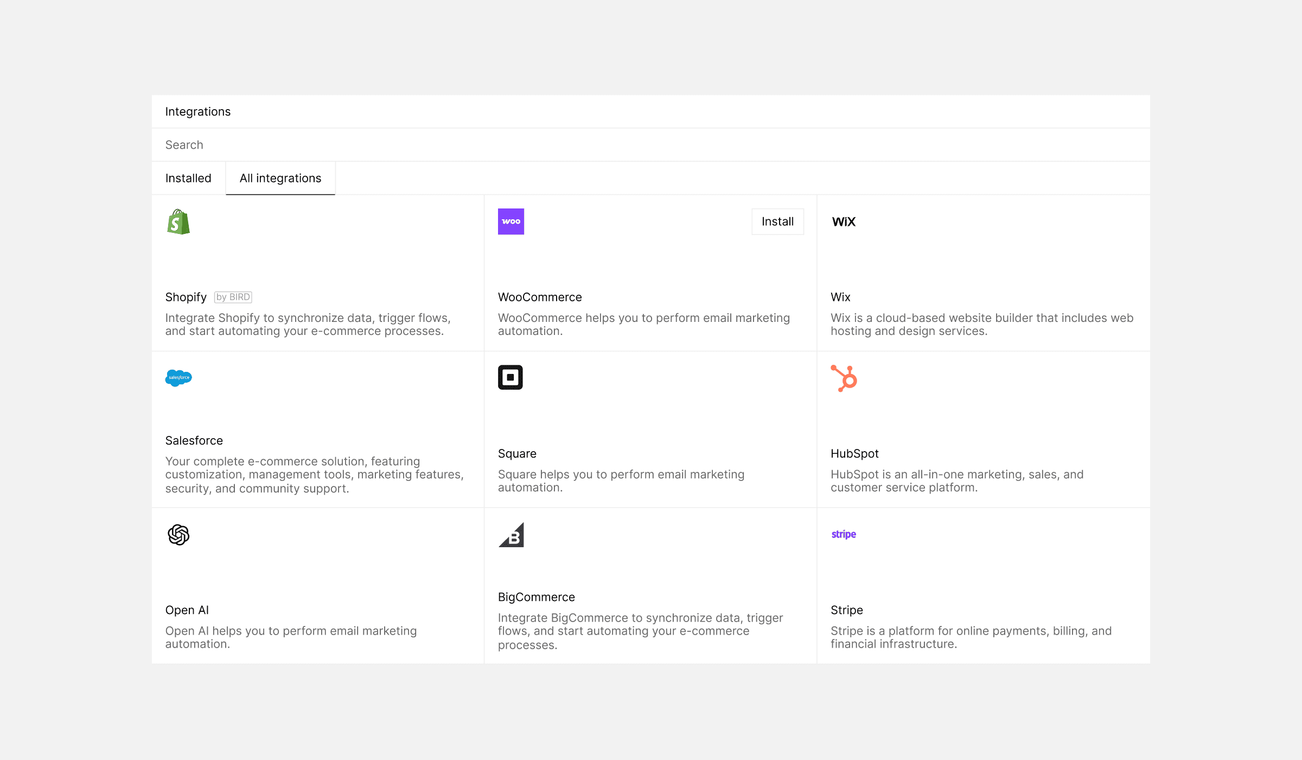Open the Open AI title text
1302x760 pixels.
point(187,610)
